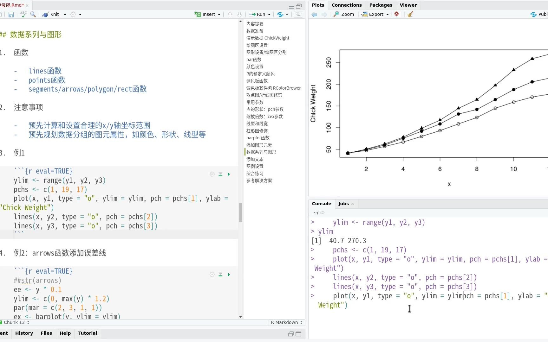The width and height of the screenshot is (548, 342).
Task: Run the 例1 code chunk
Action: coord(229,174)
